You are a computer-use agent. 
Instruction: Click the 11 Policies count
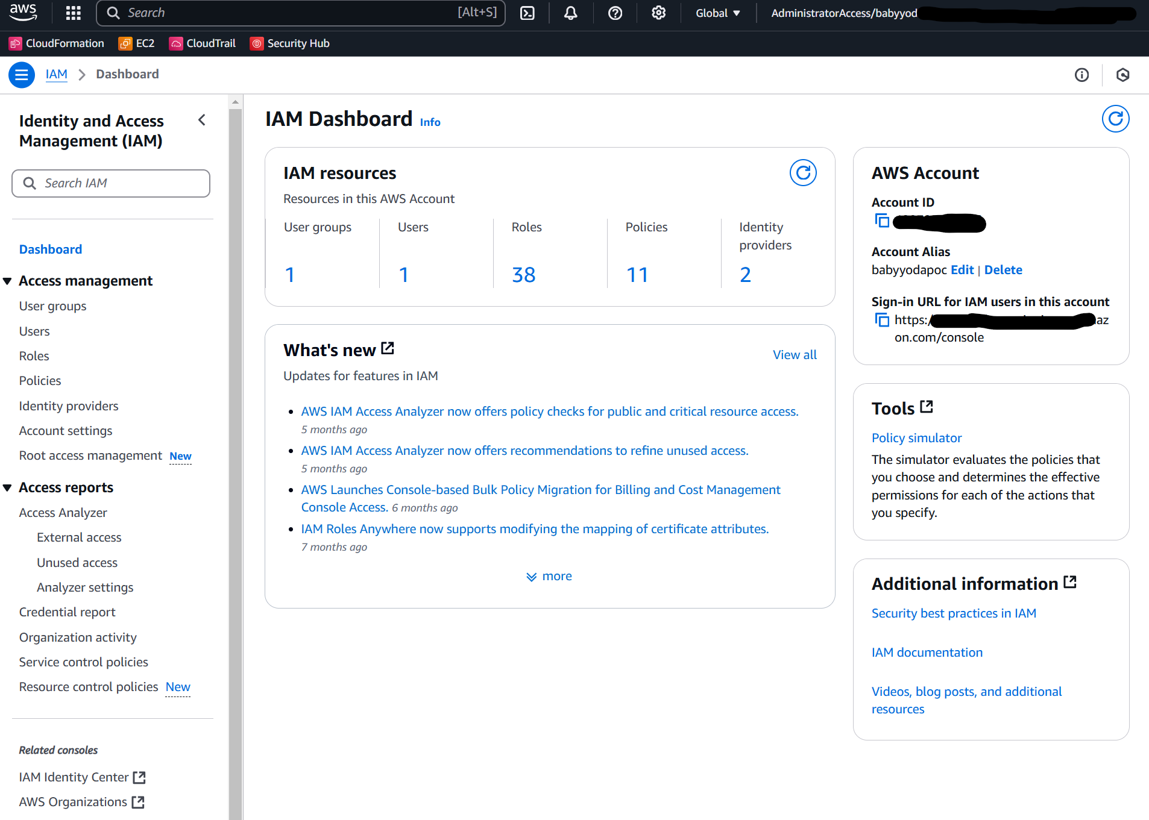[x=637, y=275]
